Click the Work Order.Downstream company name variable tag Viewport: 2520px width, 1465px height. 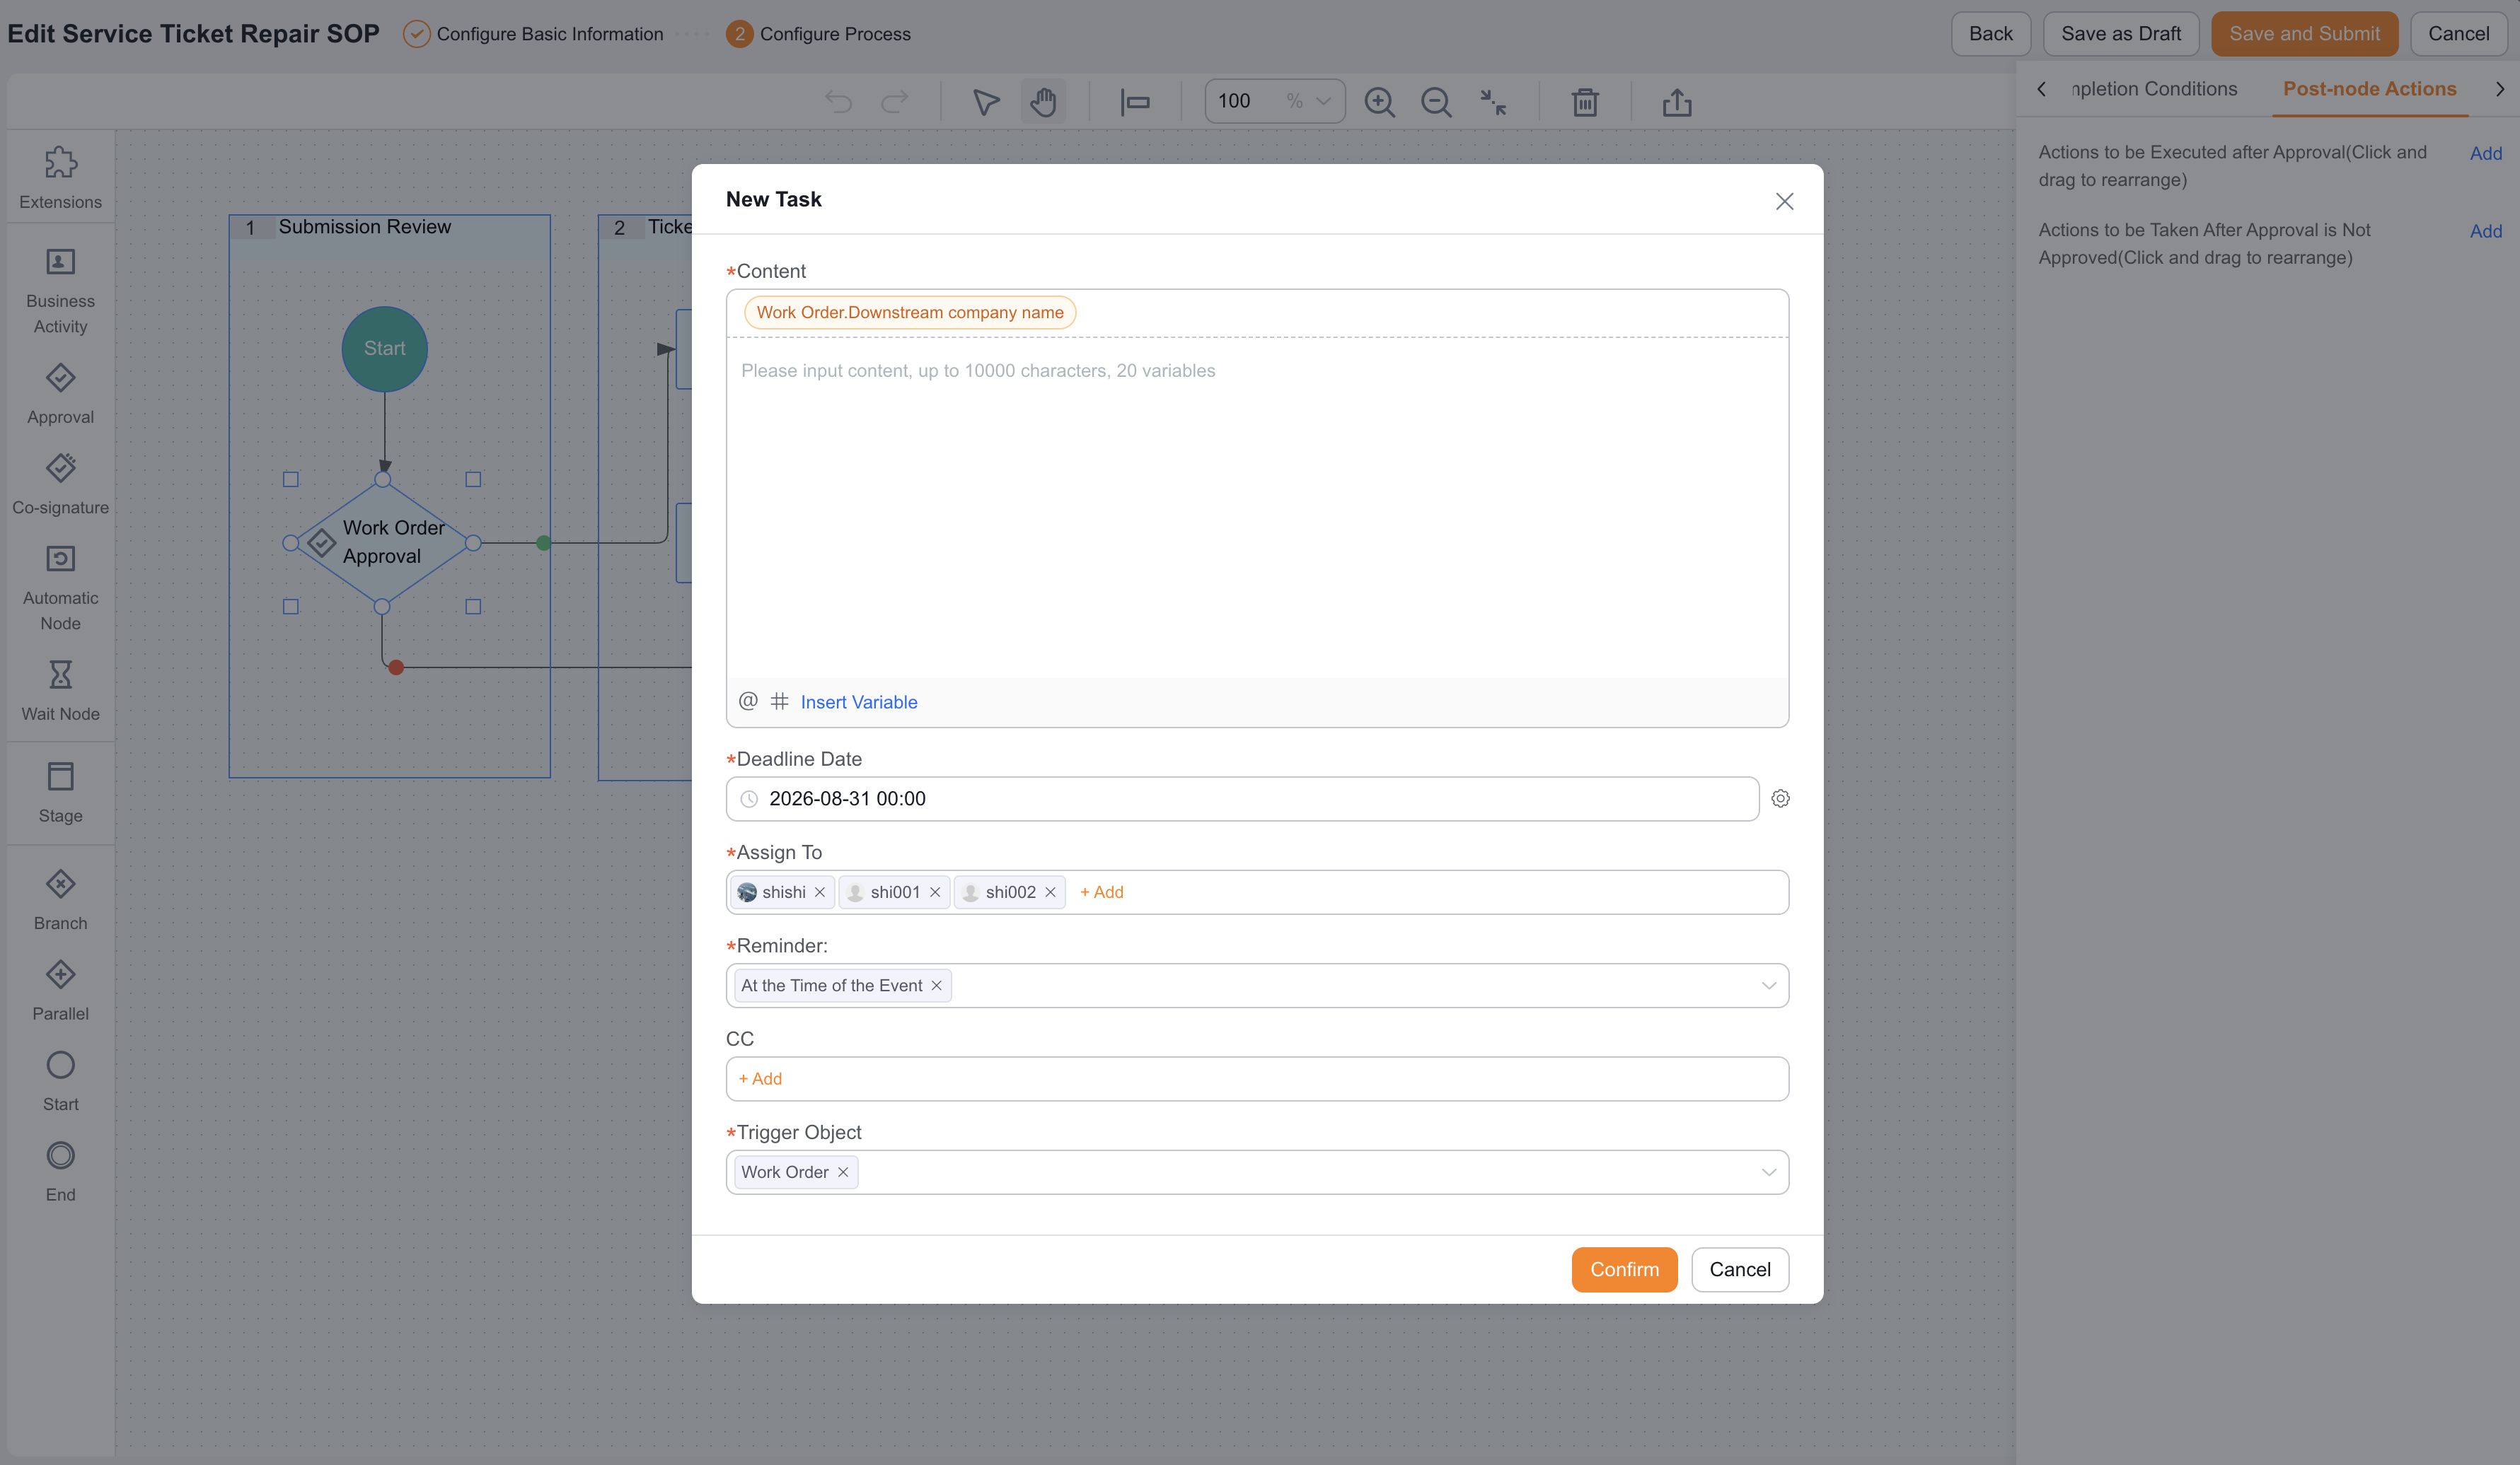click(910, 313)
